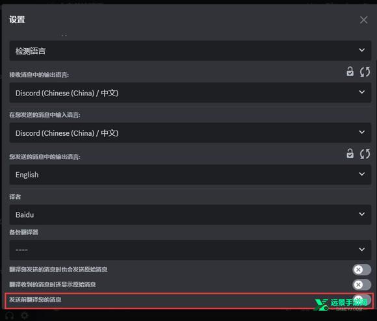
Task: Click the chevron arrow of the Baidu dropdown
Action: [361, 214]
